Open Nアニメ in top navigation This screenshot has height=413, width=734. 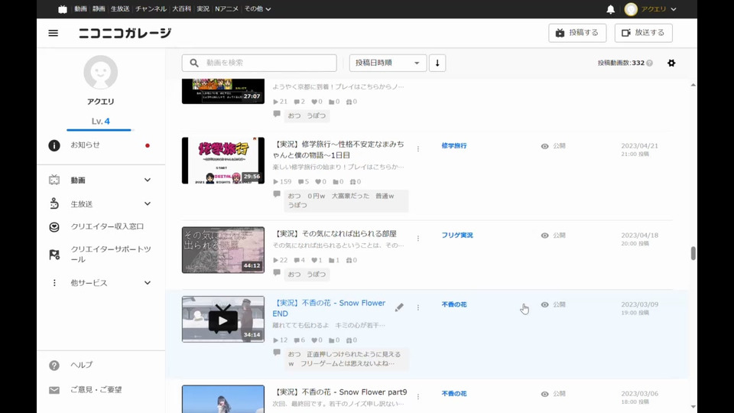tap(226, 9)
